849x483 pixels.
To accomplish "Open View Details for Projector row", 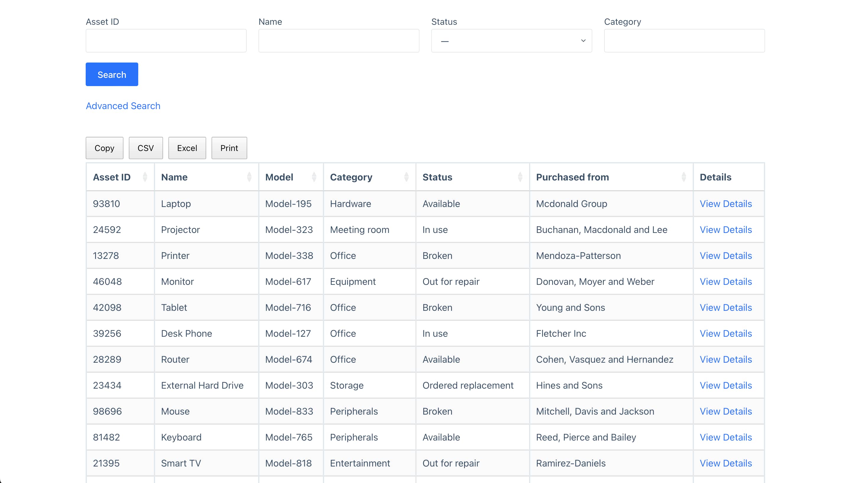I will [x=726, y=229].
